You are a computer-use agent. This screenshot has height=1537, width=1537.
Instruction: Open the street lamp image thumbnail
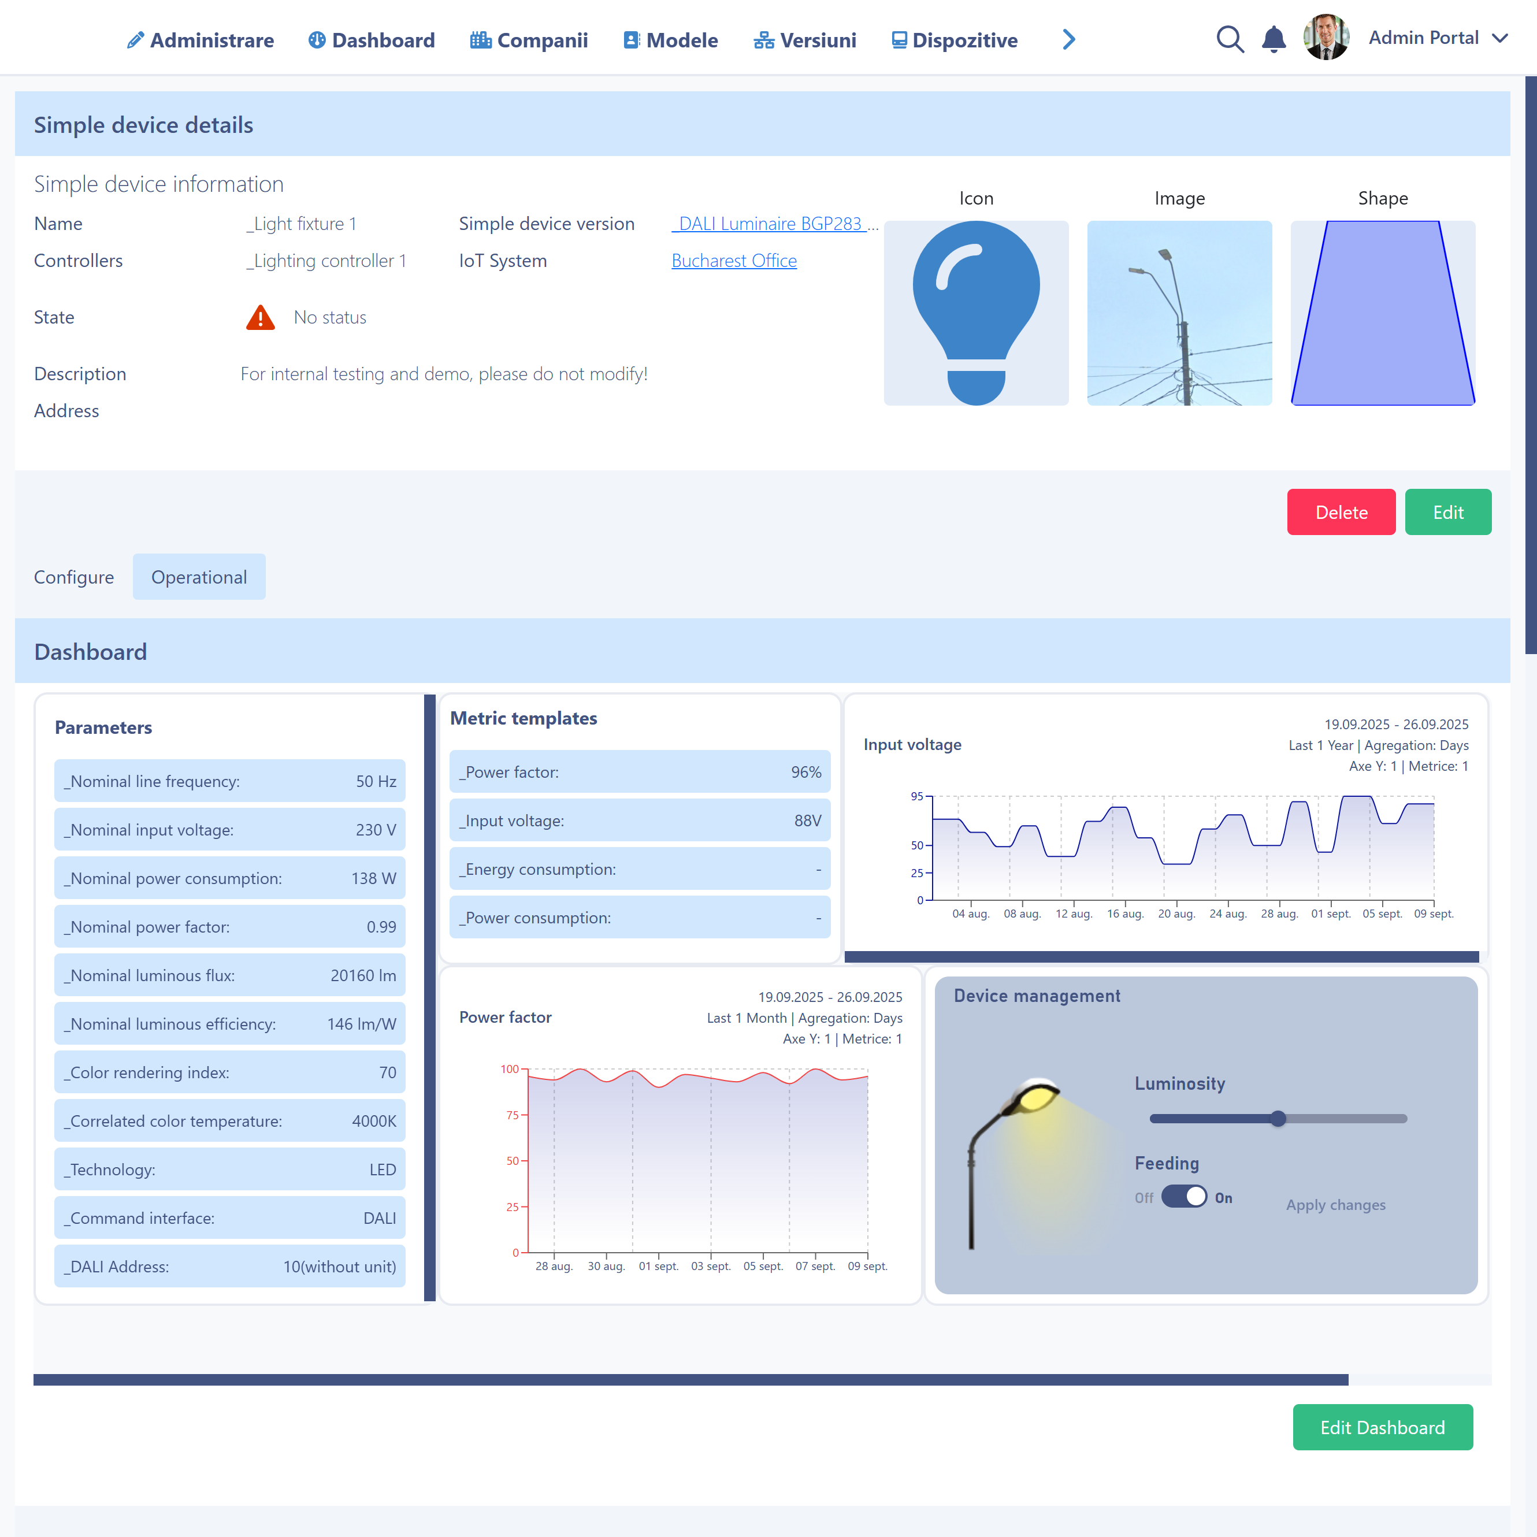coord(1179,313)
